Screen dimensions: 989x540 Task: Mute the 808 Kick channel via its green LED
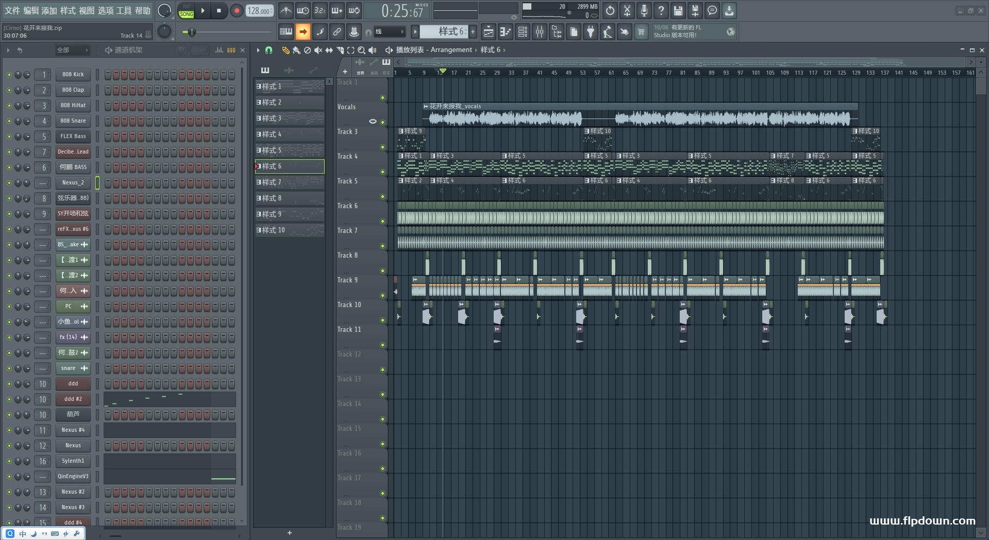(x=9, y=75)
